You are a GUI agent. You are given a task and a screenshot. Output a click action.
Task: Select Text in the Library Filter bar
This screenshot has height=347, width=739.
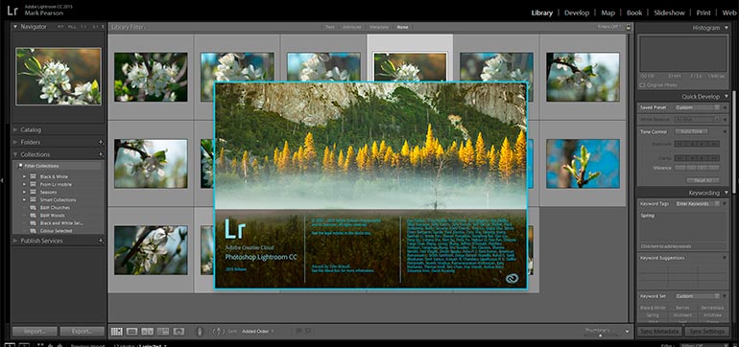click(x=330, y=27)
